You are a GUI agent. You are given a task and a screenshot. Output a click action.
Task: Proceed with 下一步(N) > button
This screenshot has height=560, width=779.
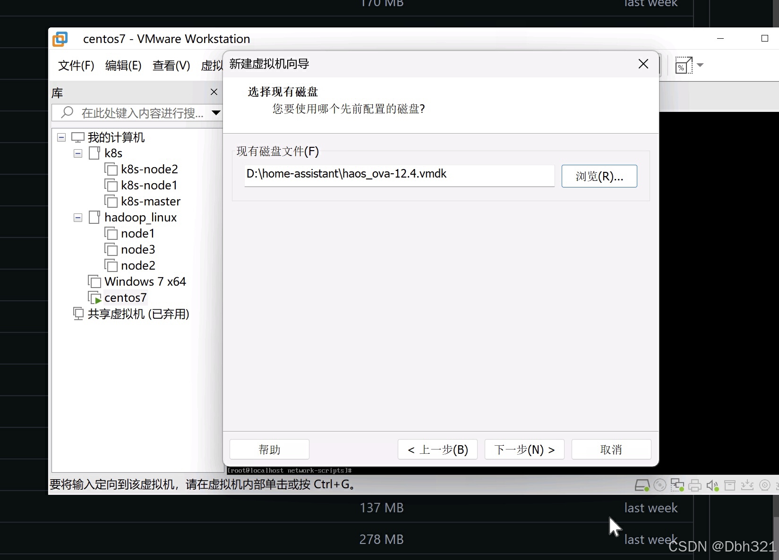click(524, 450)
